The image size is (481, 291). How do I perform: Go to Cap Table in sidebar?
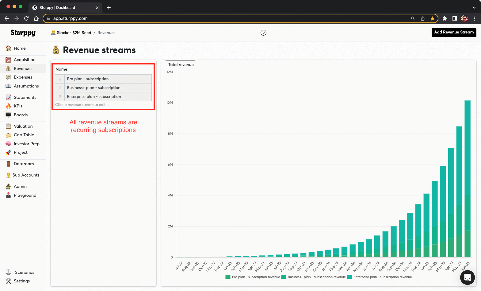(x=24, y=135)
